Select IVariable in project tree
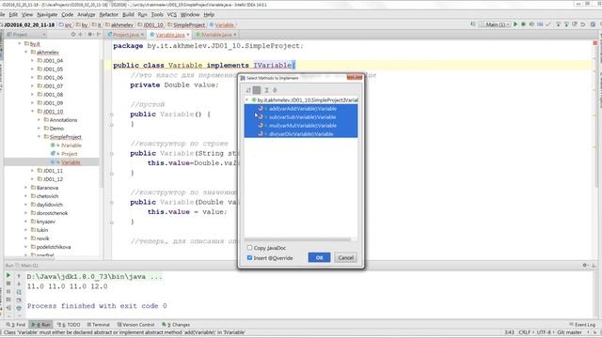 click(x=71, y=146)
